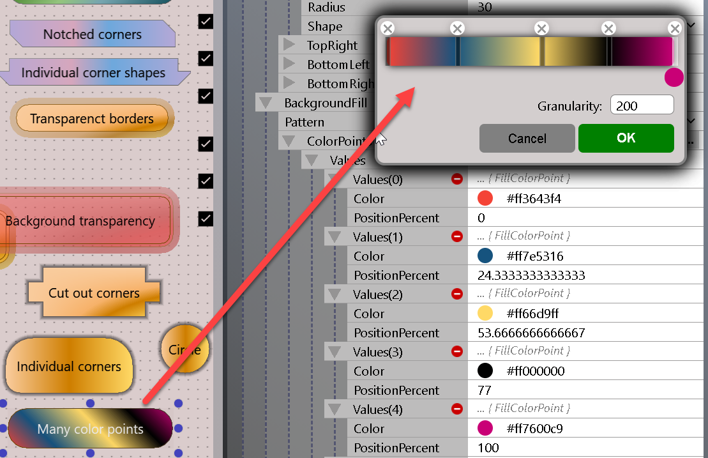Click the fourth X icon above the gradient bar
708x458 pixels.
[608, 28]
